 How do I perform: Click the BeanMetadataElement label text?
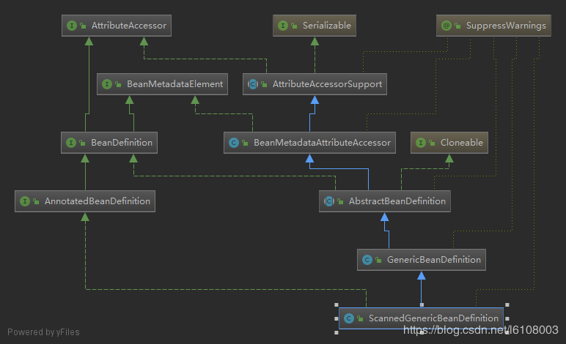click(x=175, y=84)
